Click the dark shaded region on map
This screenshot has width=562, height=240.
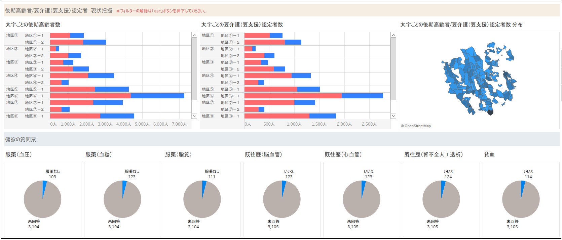(x=490, y=113)
